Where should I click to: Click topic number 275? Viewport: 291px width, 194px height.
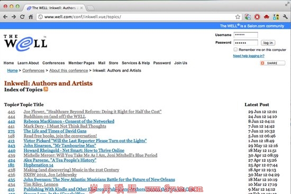(11, 131)
